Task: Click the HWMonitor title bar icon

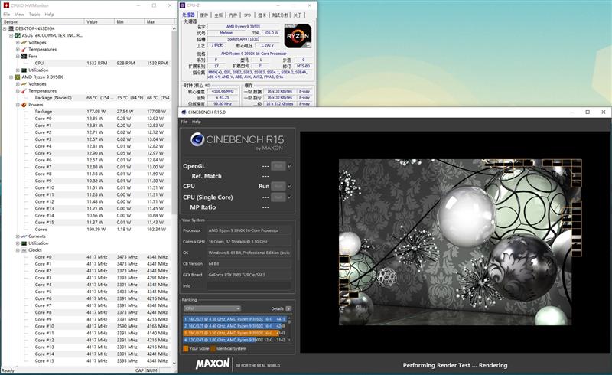Action: (x=5, y=5)
